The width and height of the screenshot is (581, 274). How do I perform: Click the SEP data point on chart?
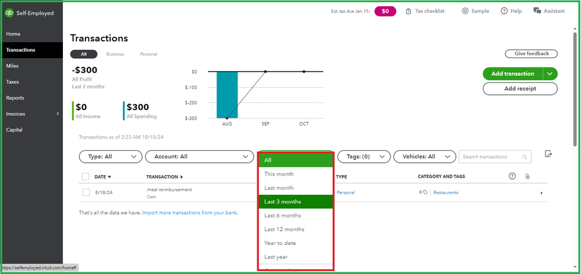265,72
